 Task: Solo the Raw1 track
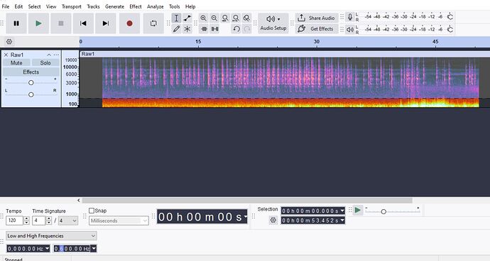point(45,62)
